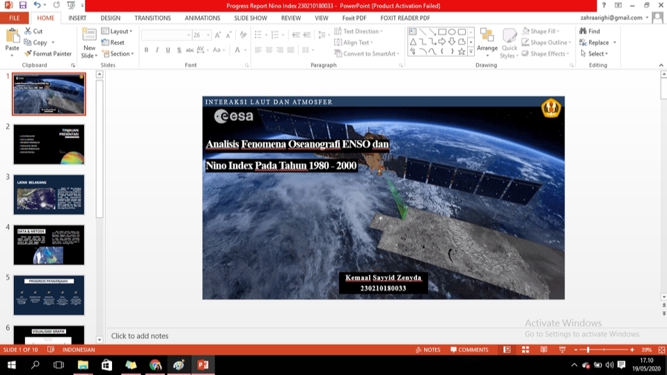Image resolution: width=667 pixels, height=375 pixels.
Task: Open the INSERT tab
Action: click(x=77, y=18)
